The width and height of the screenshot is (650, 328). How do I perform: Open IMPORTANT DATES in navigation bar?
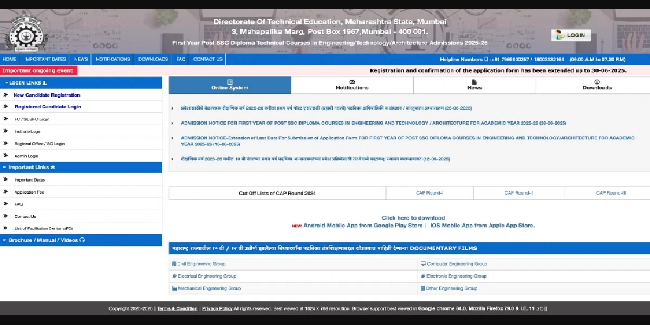point(45,59)
